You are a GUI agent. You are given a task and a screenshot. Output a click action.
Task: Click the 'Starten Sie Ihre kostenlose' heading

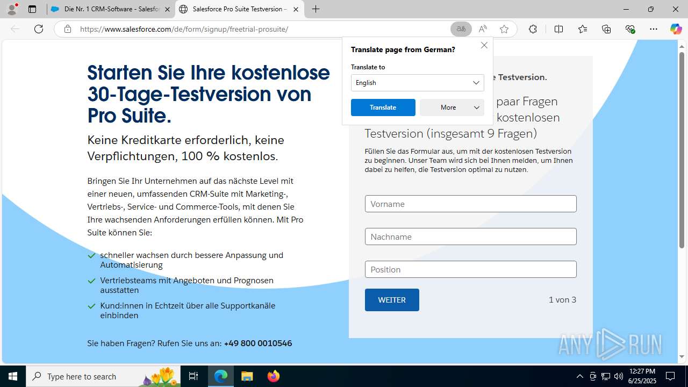pyautogui.click(x=209, y=94)
